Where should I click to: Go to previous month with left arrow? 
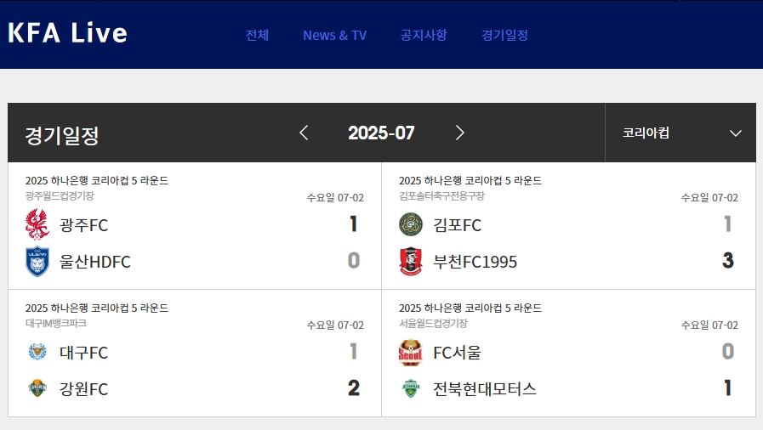[305, 133]
